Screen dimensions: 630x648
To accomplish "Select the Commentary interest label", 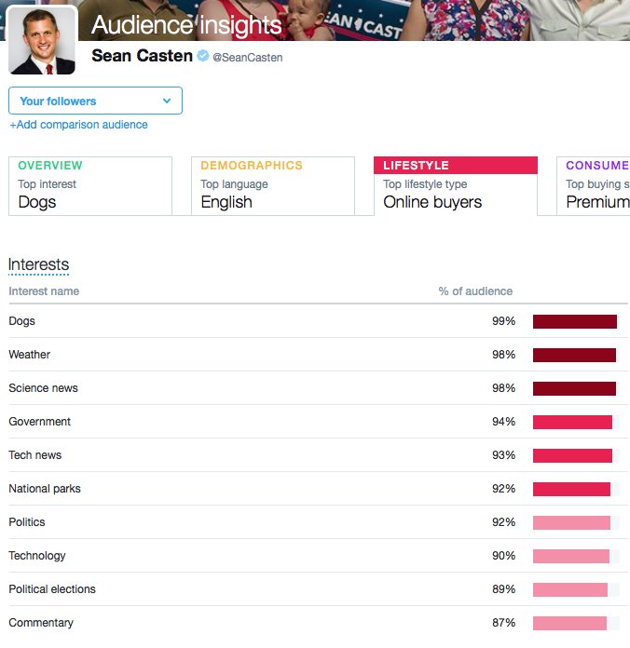I will tap(41, 622).
